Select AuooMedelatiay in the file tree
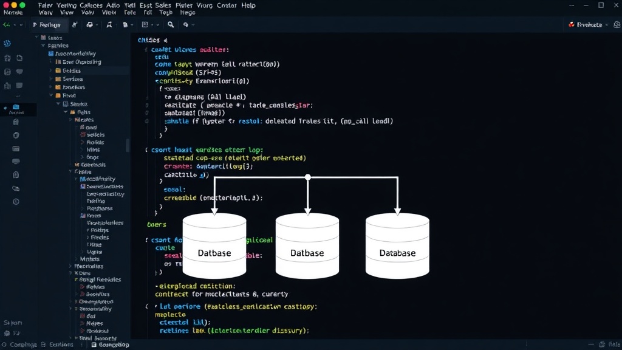This screenshot has width=622, height=350. [75, 53]
